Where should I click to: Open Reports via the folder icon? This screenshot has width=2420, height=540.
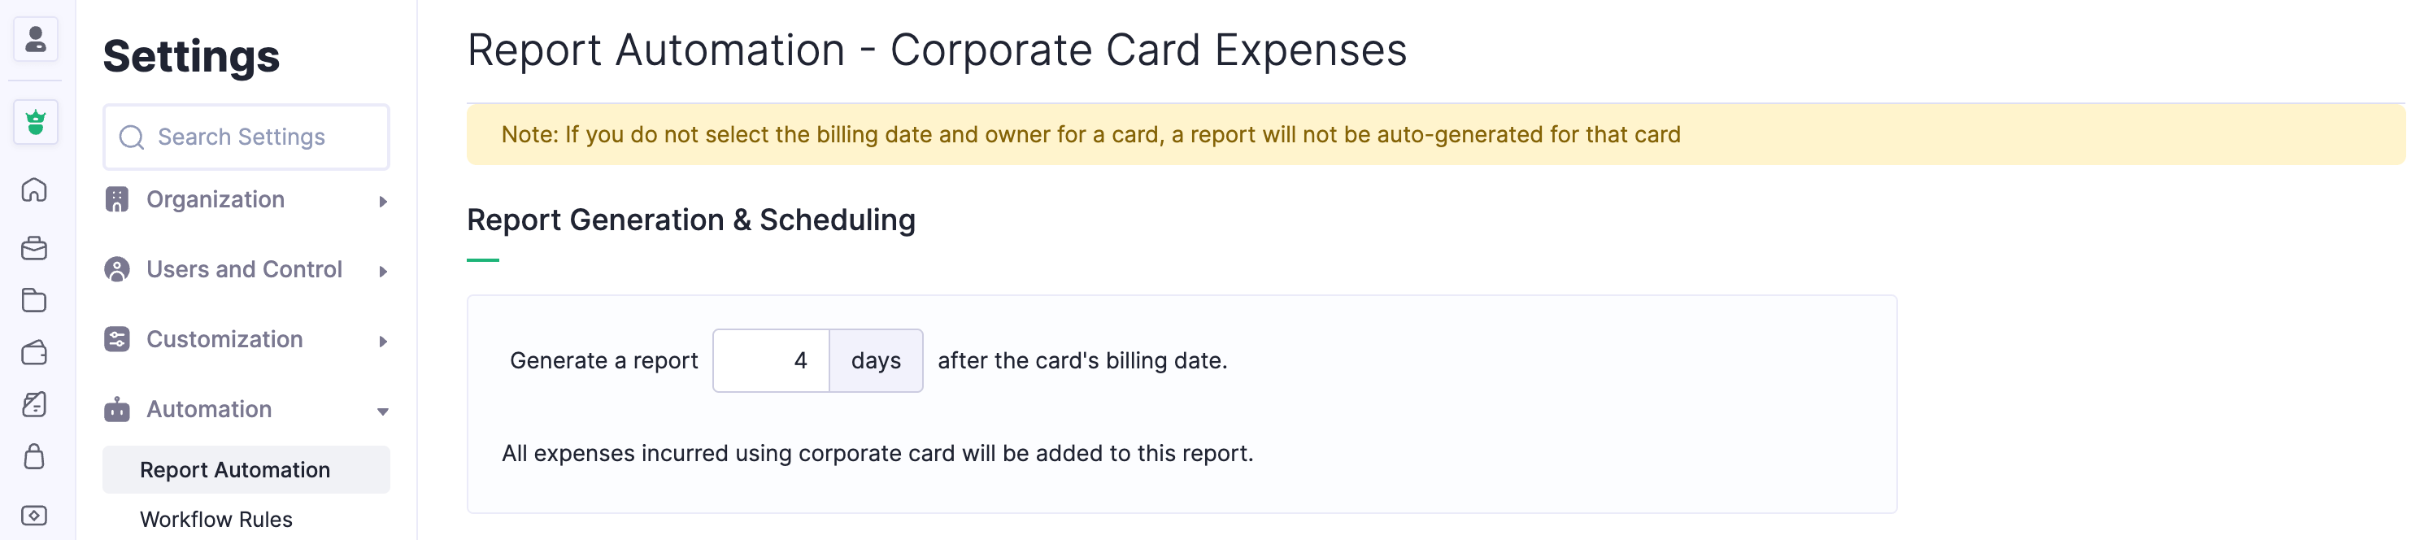35,301
